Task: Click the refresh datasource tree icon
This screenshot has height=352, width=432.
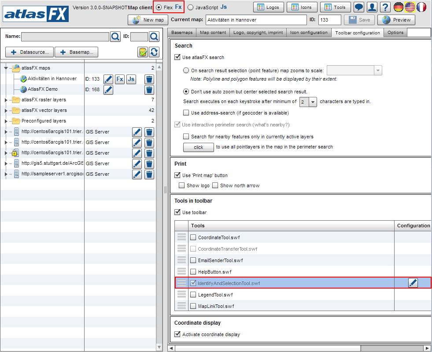Action: (154, 52)
